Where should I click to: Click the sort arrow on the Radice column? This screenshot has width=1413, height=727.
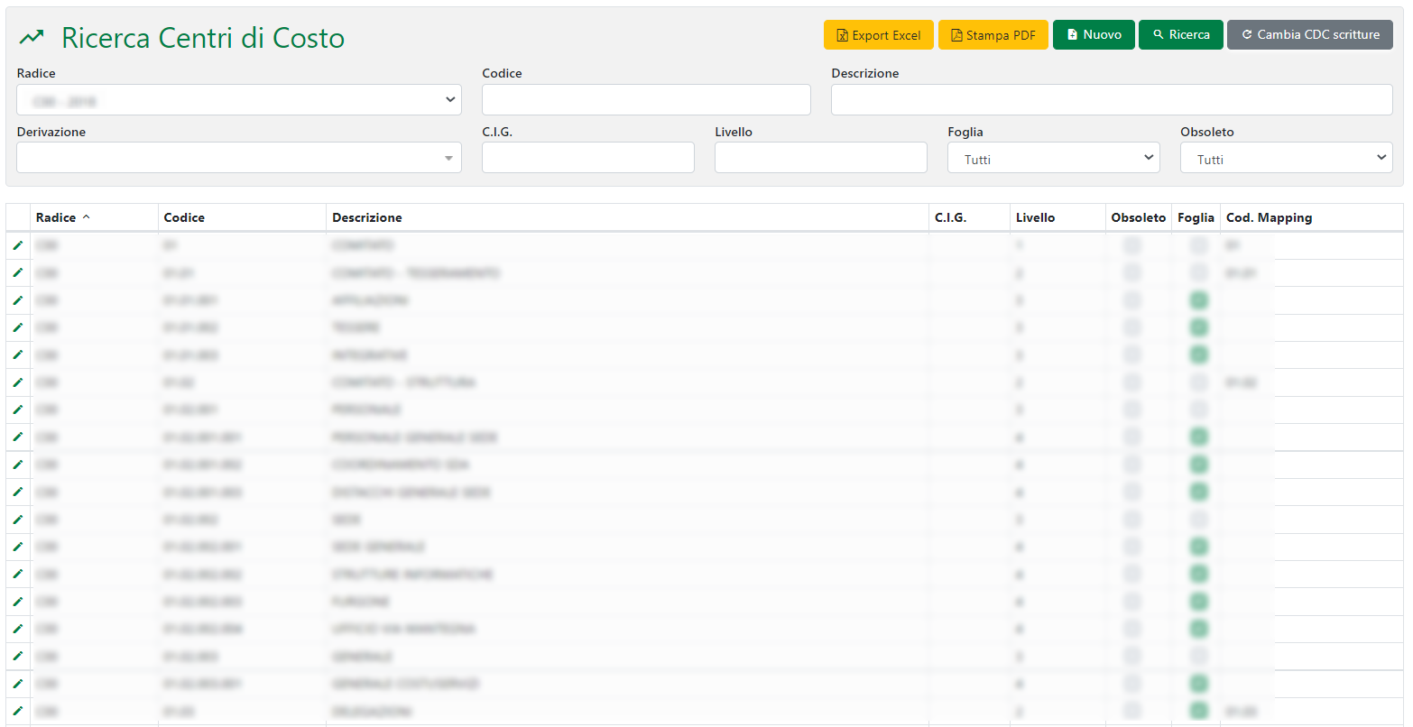(x=87, y=217)
